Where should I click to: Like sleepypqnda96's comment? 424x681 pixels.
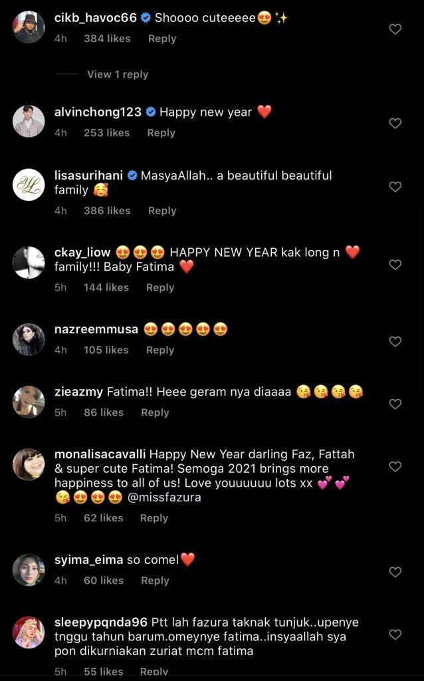point(395,634)
